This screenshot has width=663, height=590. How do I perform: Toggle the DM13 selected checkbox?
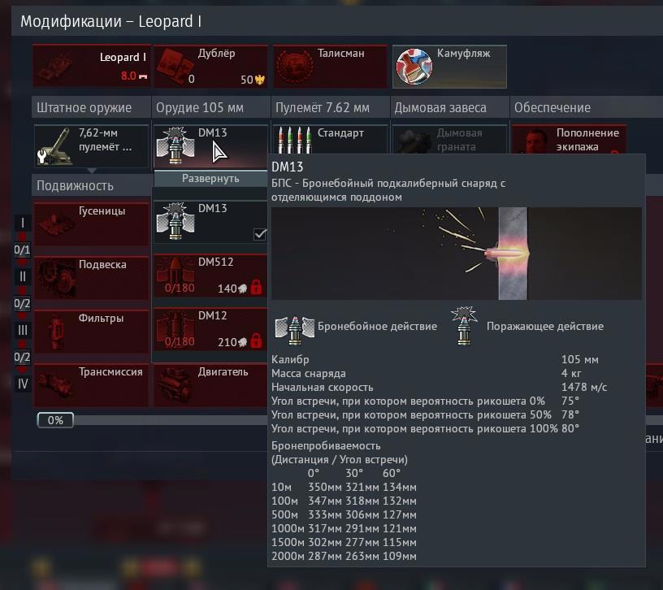260,234
